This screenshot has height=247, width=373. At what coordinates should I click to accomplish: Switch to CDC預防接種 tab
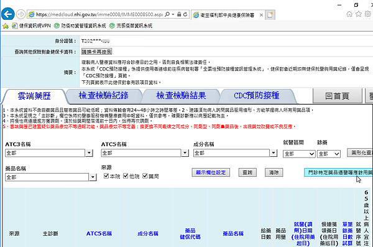pyautogui.click(x=257, y=96)
